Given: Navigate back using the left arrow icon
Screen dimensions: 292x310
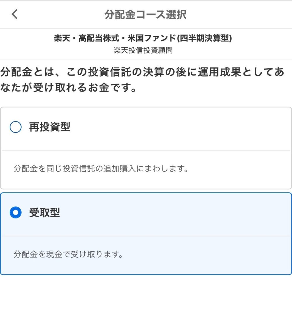Looking at the screenshot, I should [x=15, y=14].
